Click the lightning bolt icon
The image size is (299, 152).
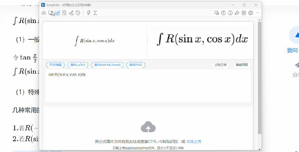pos(88,13)
